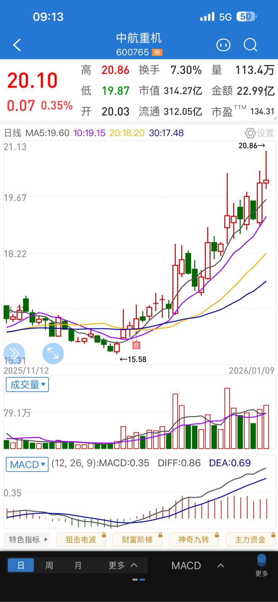Open 财富阶梯 indicator

pyautogui.click(x=138, y=540)
